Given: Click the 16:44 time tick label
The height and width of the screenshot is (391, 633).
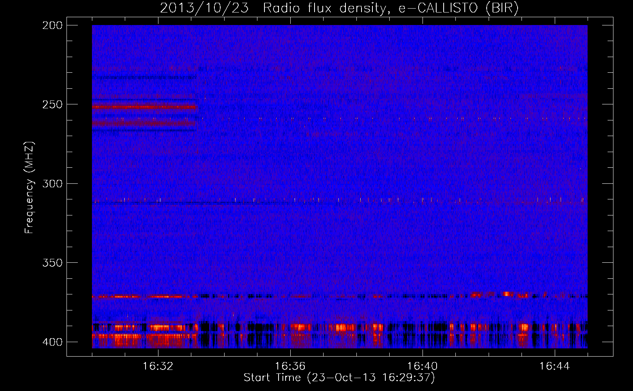Looking at the screenshot, I should click(555, 366).
